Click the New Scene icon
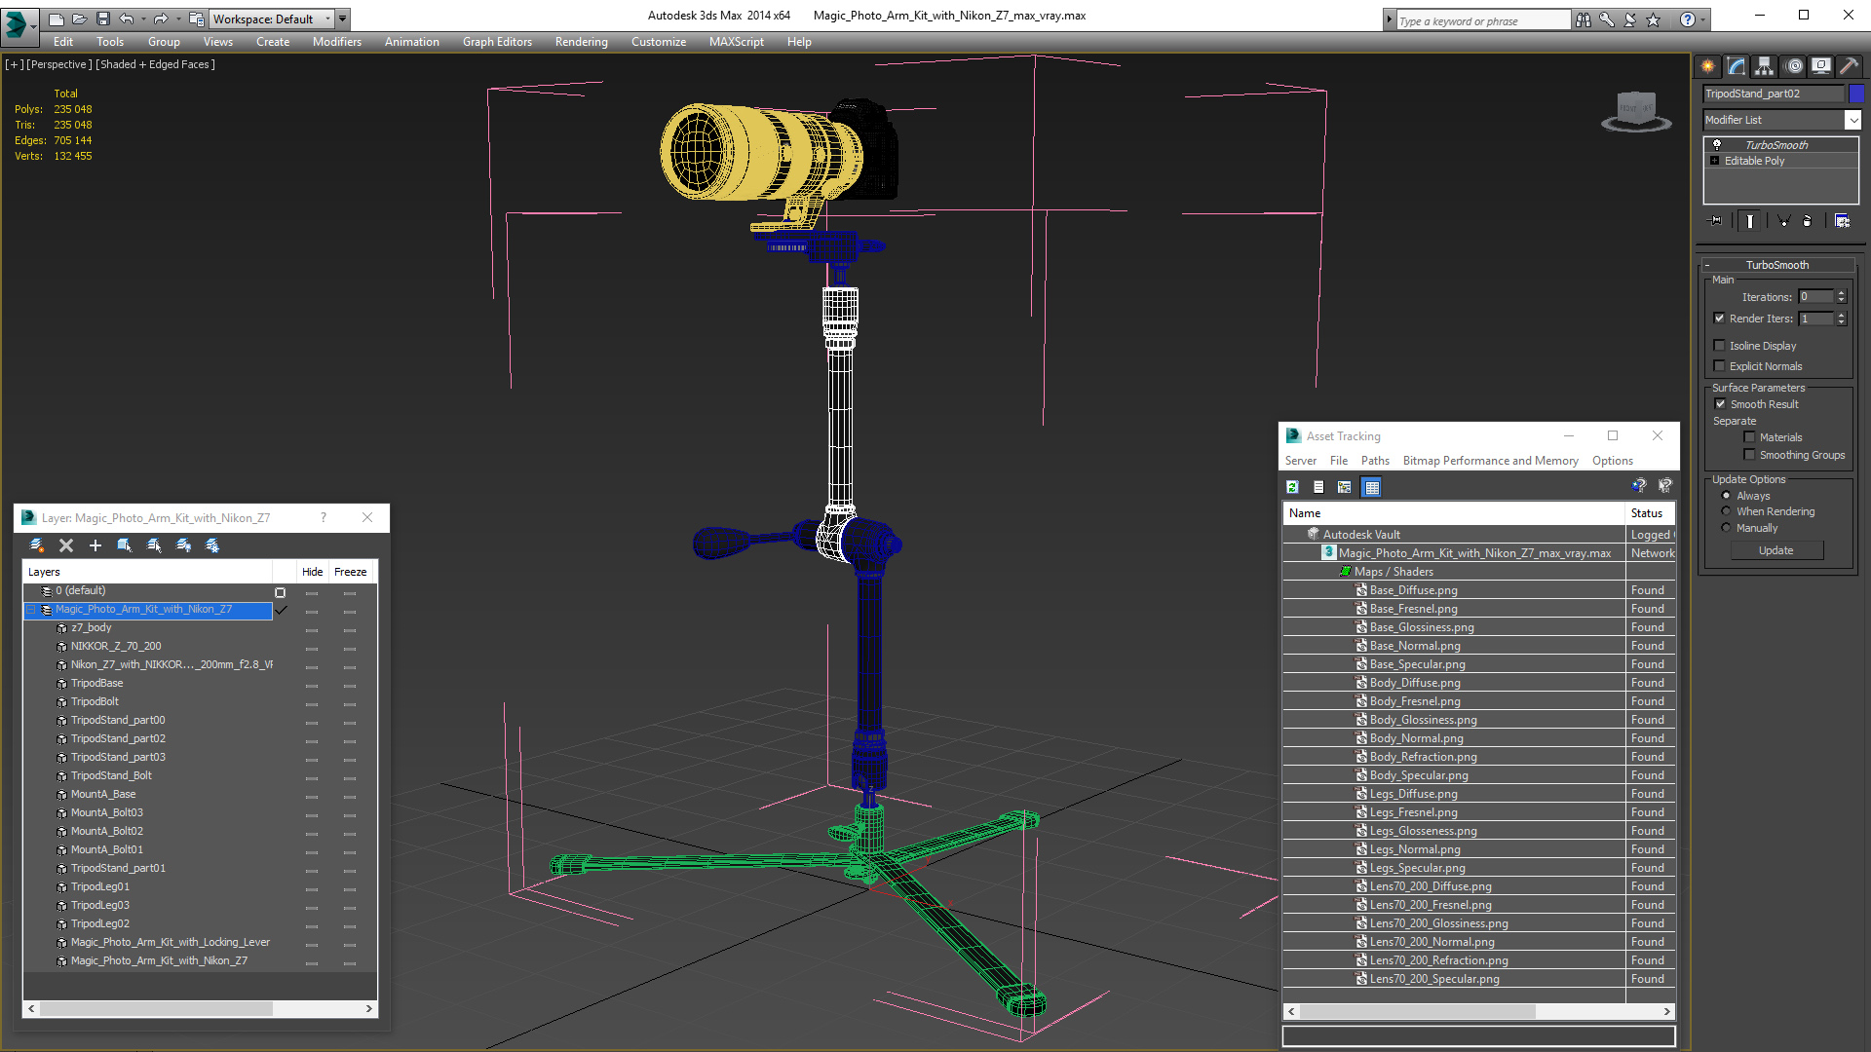Viewport: 1871px width, 1052px height. pyautogui.click(x=57, y=19)
